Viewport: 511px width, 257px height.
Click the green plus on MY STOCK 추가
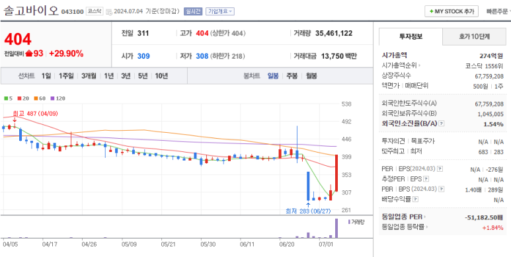point(432,11)
